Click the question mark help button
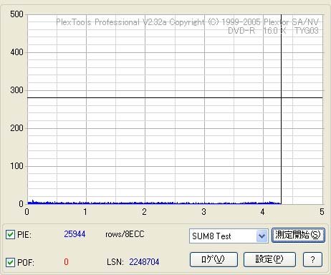 (312, 259)
